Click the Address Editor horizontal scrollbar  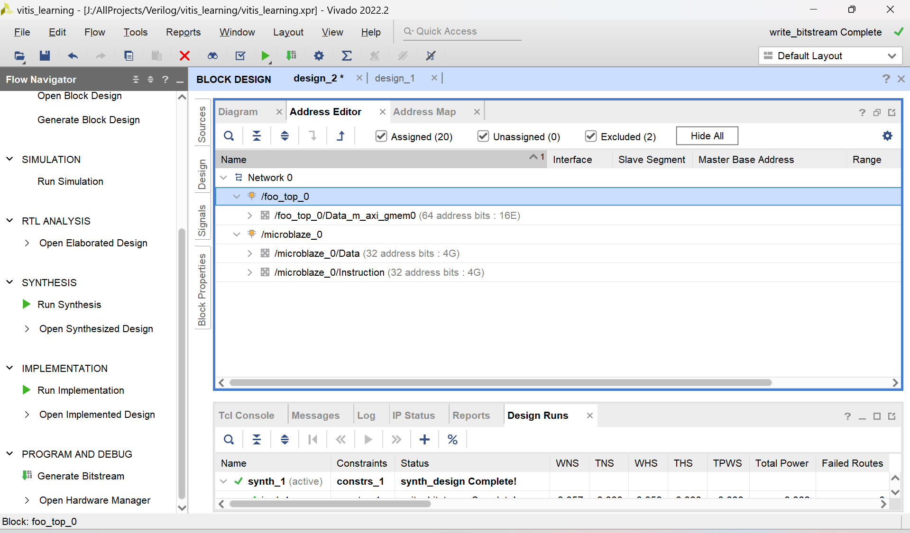(x=500, y=382)
